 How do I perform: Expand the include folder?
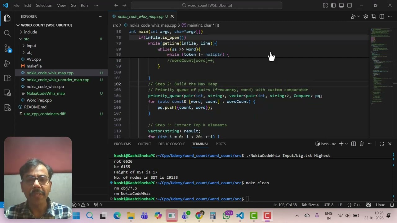30,32
